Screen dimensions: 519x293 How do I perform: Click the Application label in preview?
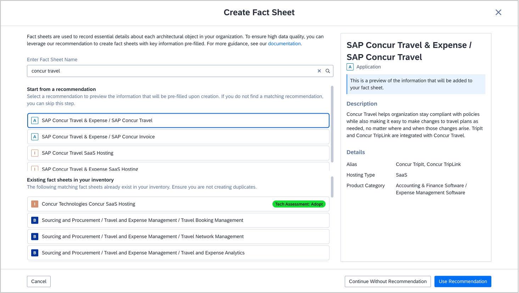pos(368,67)
